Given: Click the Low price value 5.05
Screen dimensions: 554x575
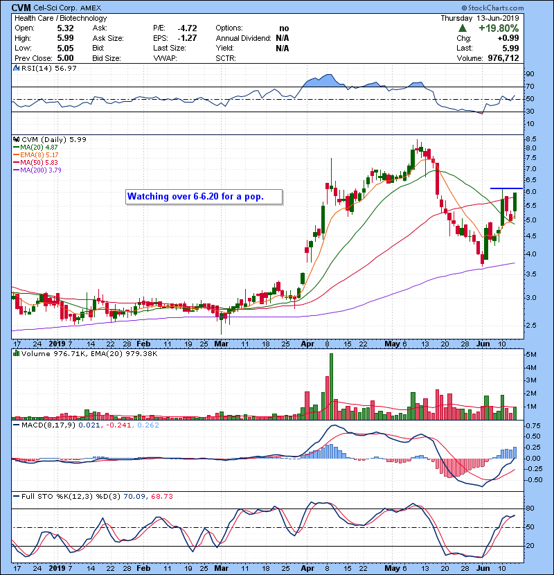Looking at the screenshot, I should [65, 48].
